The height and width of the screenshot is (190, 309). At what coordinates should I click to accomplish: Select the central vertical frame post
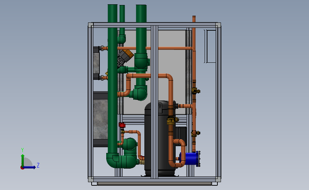155,102
